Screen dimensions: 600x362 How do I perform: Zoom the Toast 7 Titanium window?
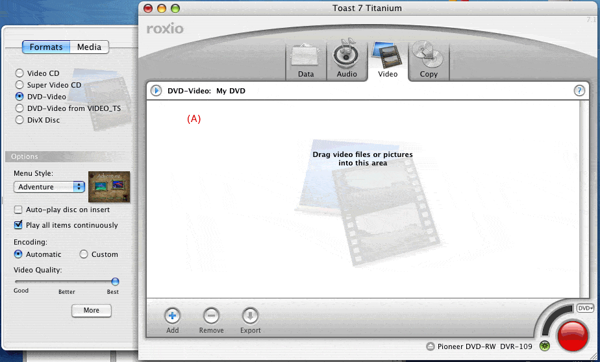(175, 8)
